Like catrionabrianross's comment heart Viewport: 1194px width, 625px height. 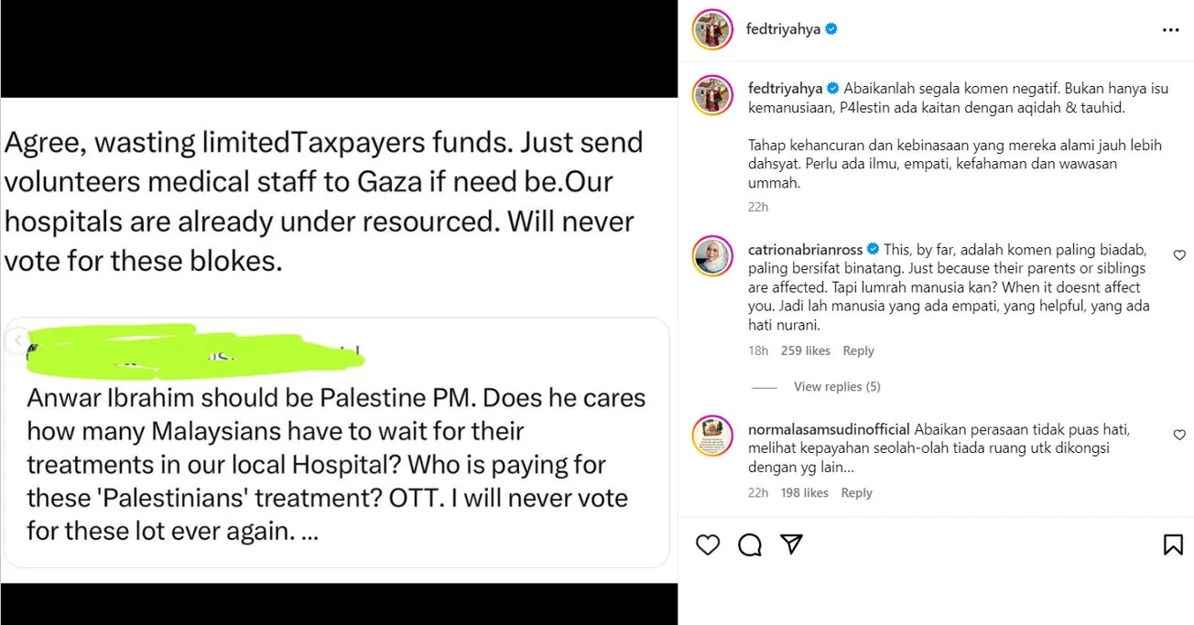(x=1179, y=255)
